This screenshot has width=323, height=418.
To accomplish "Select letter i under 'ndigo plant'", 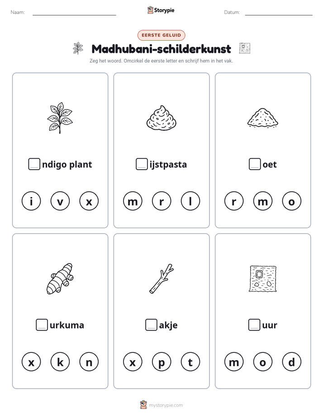I will [x=31, y=201].
